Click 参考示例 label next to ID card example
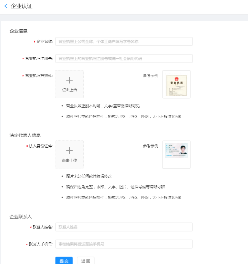 click(x=151, y=146)
